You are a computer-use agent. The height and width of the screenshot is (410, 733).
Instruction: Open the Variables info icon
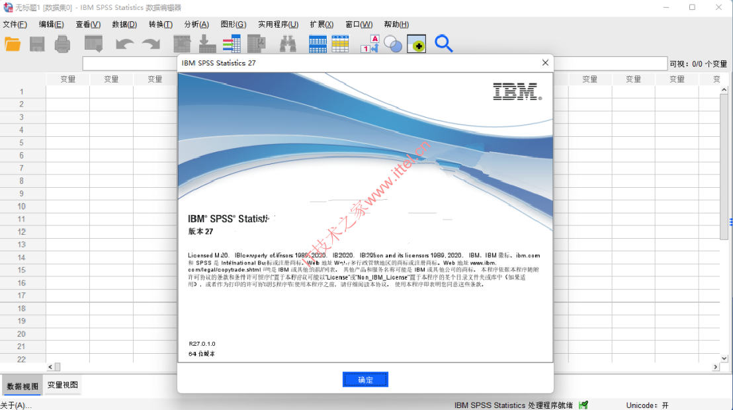point(232,44)
